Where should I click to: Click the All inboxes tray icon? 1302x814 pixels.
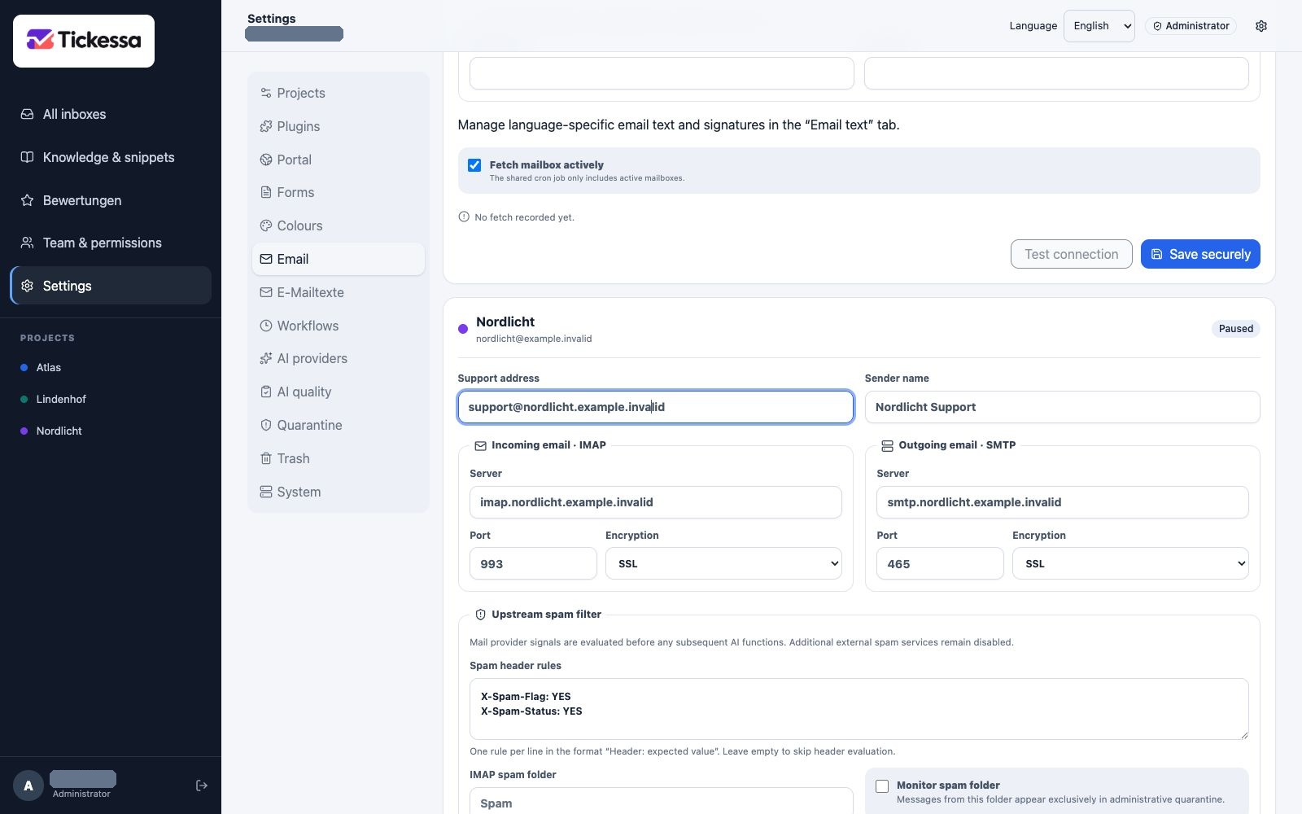coord(27,115)
